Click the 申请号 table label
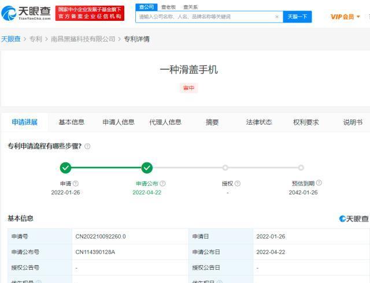This screenshot has width=370, height=283. click(x=20, y=236)
